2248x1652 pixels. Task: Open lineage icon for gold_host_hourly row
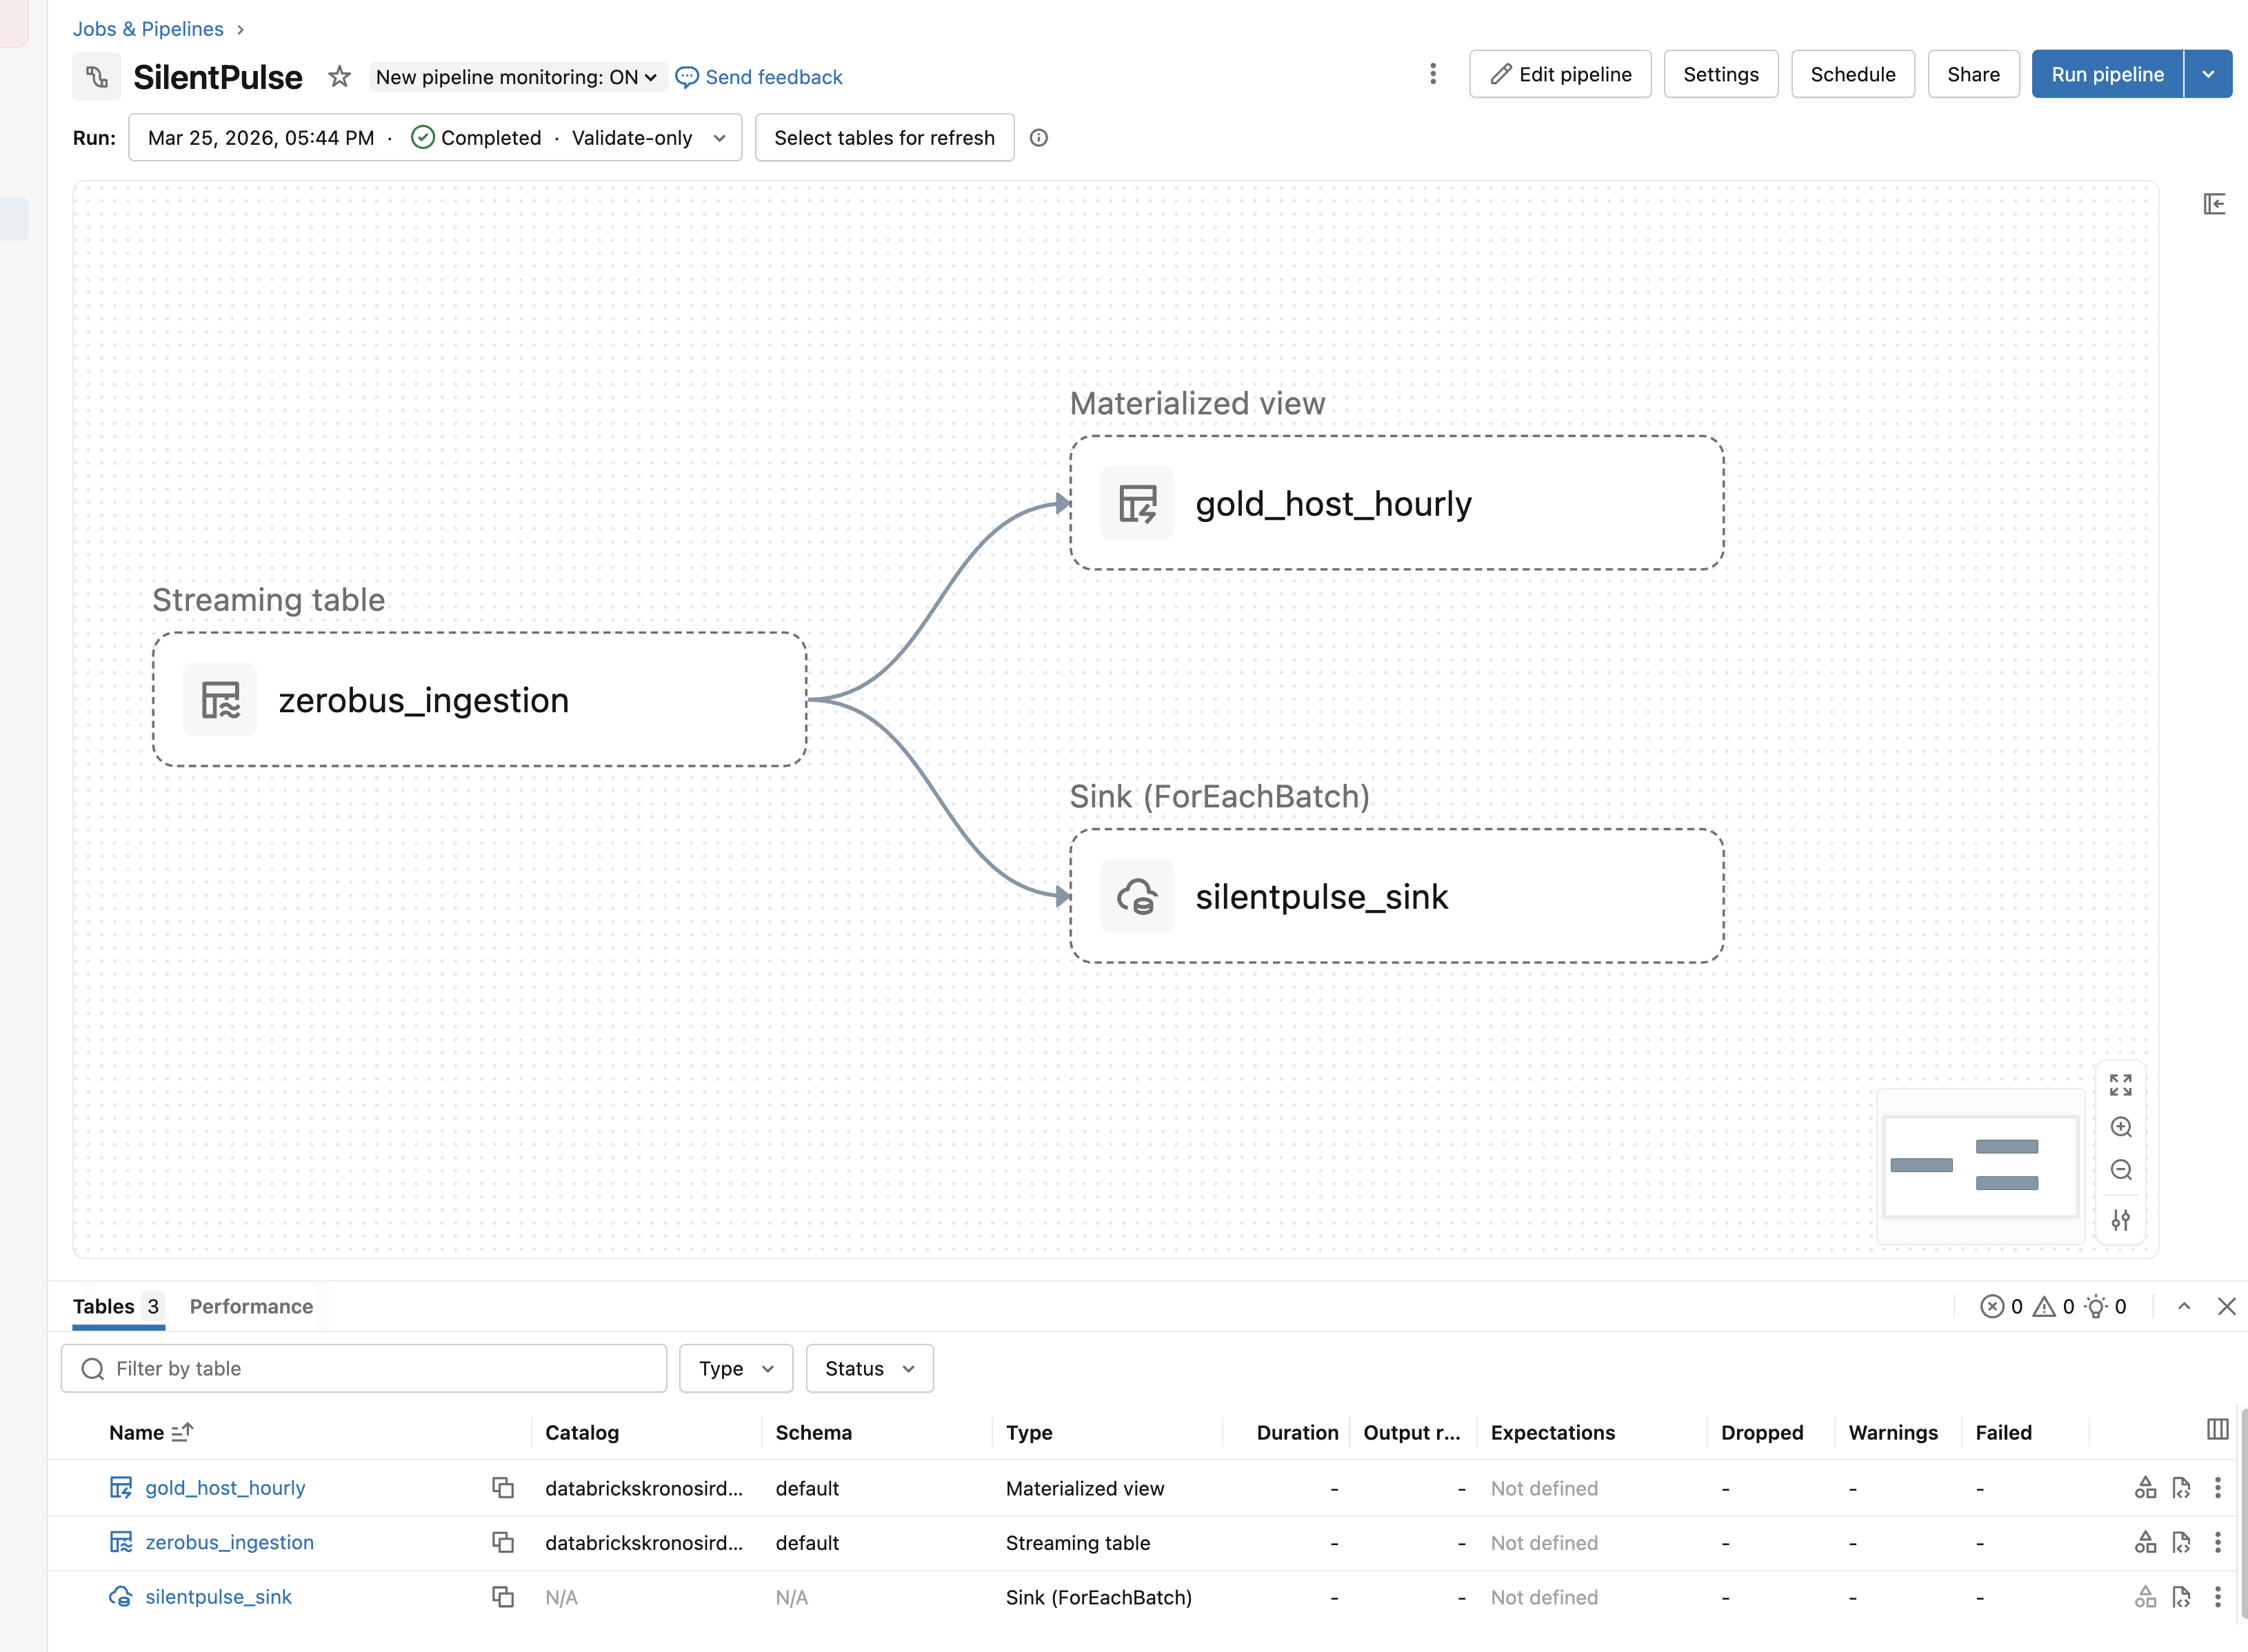pyautogui.click(x=2145, y=1488)
